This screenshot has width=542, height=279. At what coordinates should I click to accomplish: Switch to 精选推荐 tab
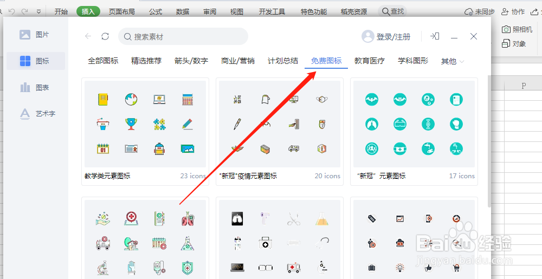(x=146, y=61)
